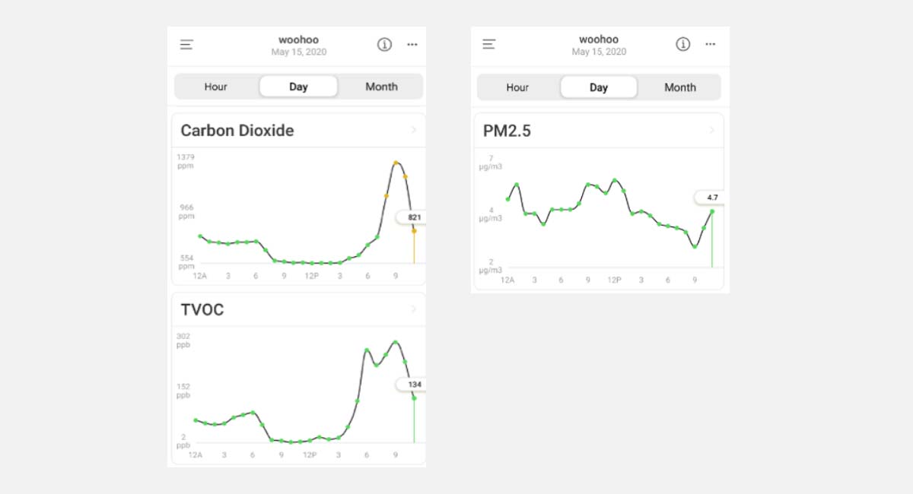The image size is (913, 494).
Task: Tap the Carbon Dioxide card title
Action: click(237, 131)
